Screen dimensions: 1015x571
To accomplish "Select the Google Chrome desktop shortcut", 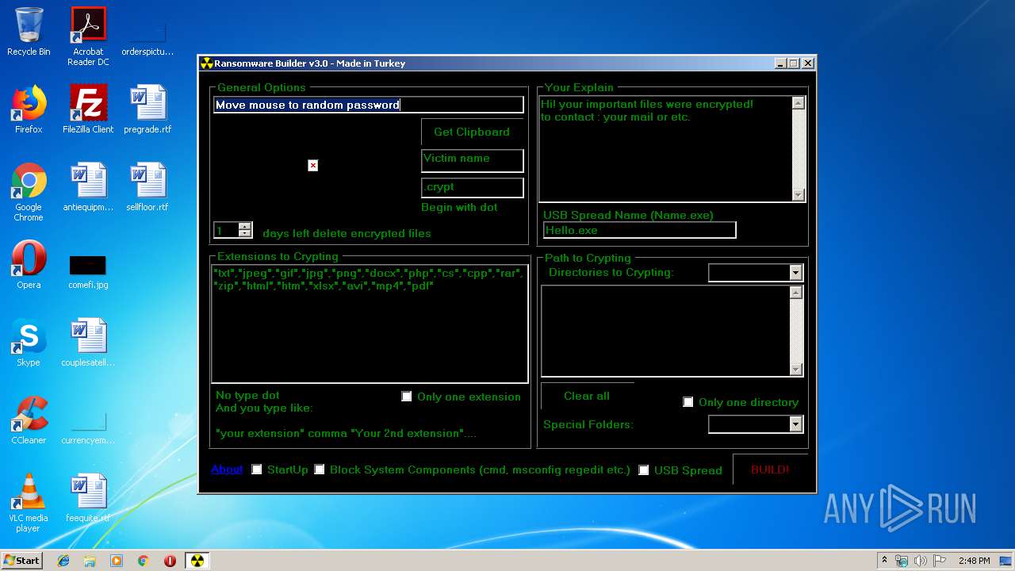I will point(29,192).
